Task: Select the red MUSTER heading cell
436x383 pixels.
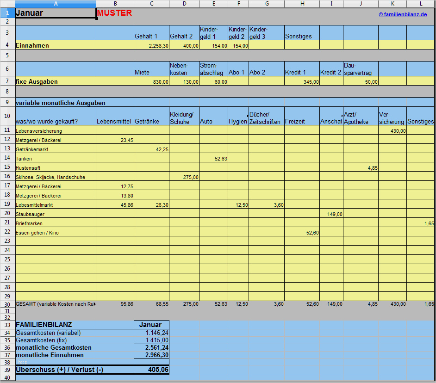Action: click(x=115, y=13)
